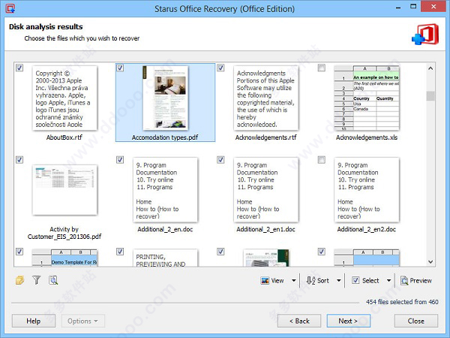Toggle checkbox for Activity by Customer_EIS_201306.pdf
This screenshot has width=450, height=338.
19,160
